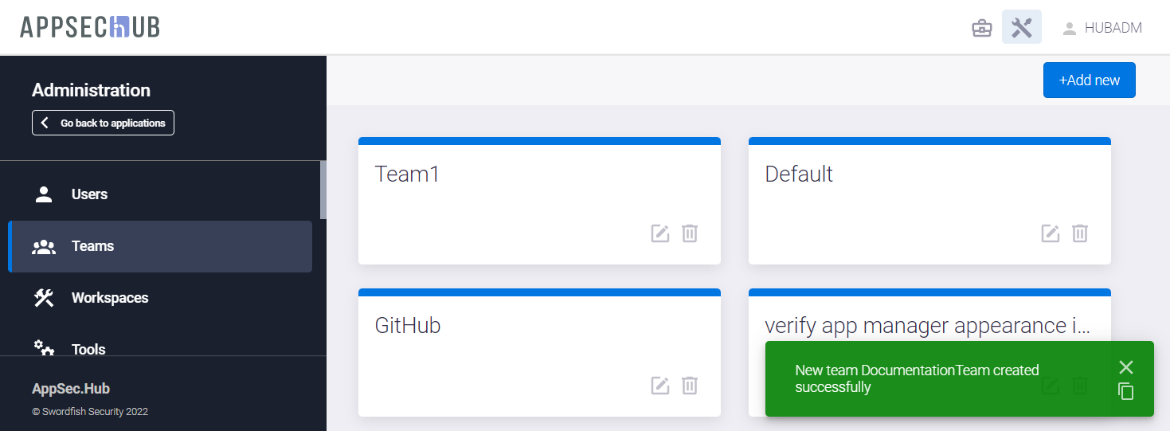This screenshot has height=431, width=1170.
Task: Open the verify app manager team card
Action: point(925,326)
